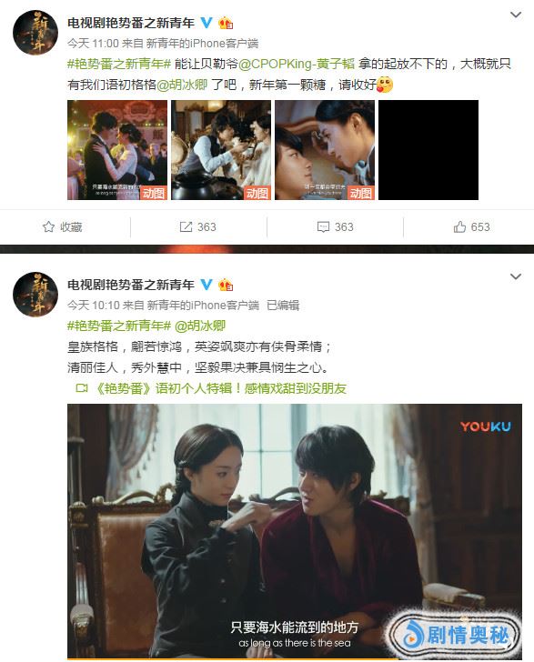534x662 pixels.
Task: Click the blue verified V badge on first post
Action: point(207,23)
